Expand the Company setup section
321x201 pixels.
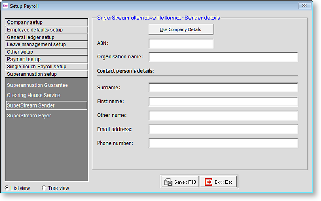tap(46, 22)
